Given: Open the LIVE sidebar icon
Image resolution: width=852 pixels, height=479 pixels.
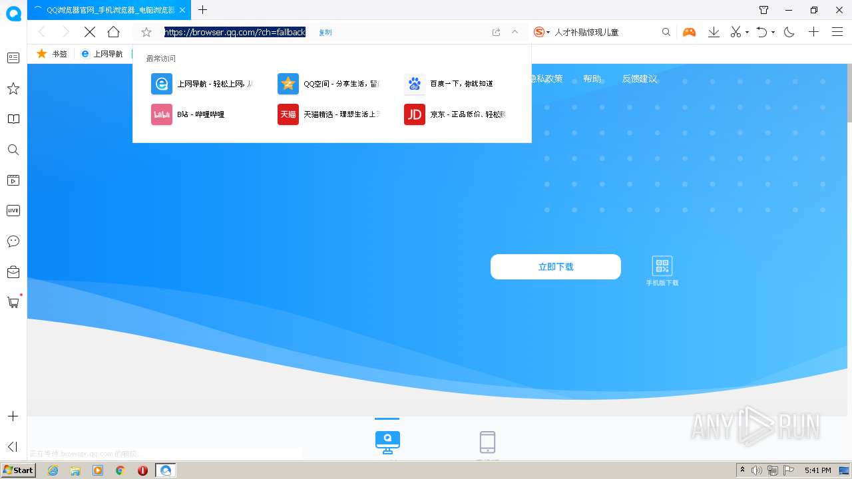Looking at the screenshot, I should pos(13,210).
